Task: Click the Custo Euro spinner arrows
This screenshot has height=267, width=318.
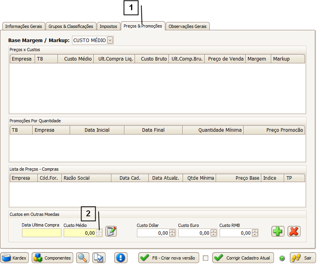Action: coord(213,233)
